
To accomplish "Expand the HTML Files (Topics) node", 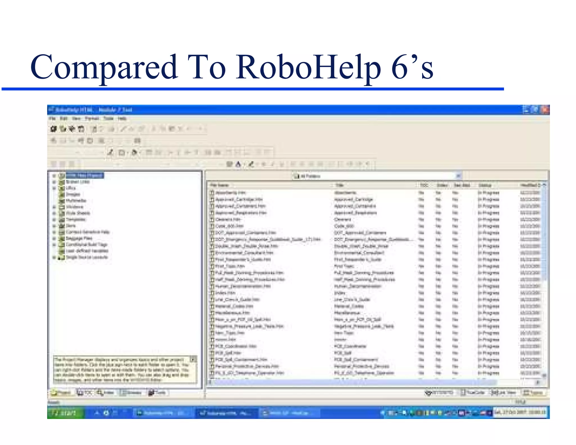I will click(54, 176).
